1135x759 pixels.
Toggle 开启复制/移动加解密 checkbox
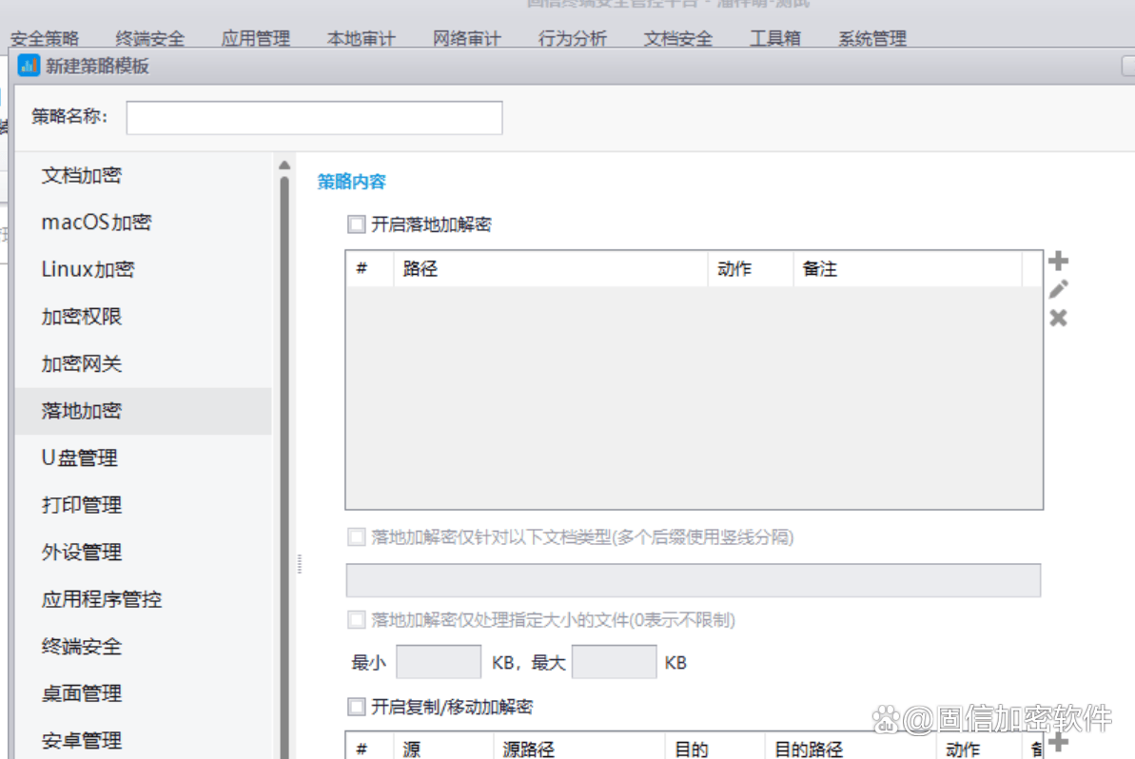(x=357, y=707)
